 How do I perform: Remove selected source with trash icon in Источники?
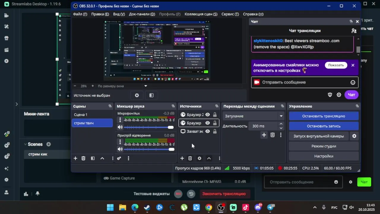point(190,158)
